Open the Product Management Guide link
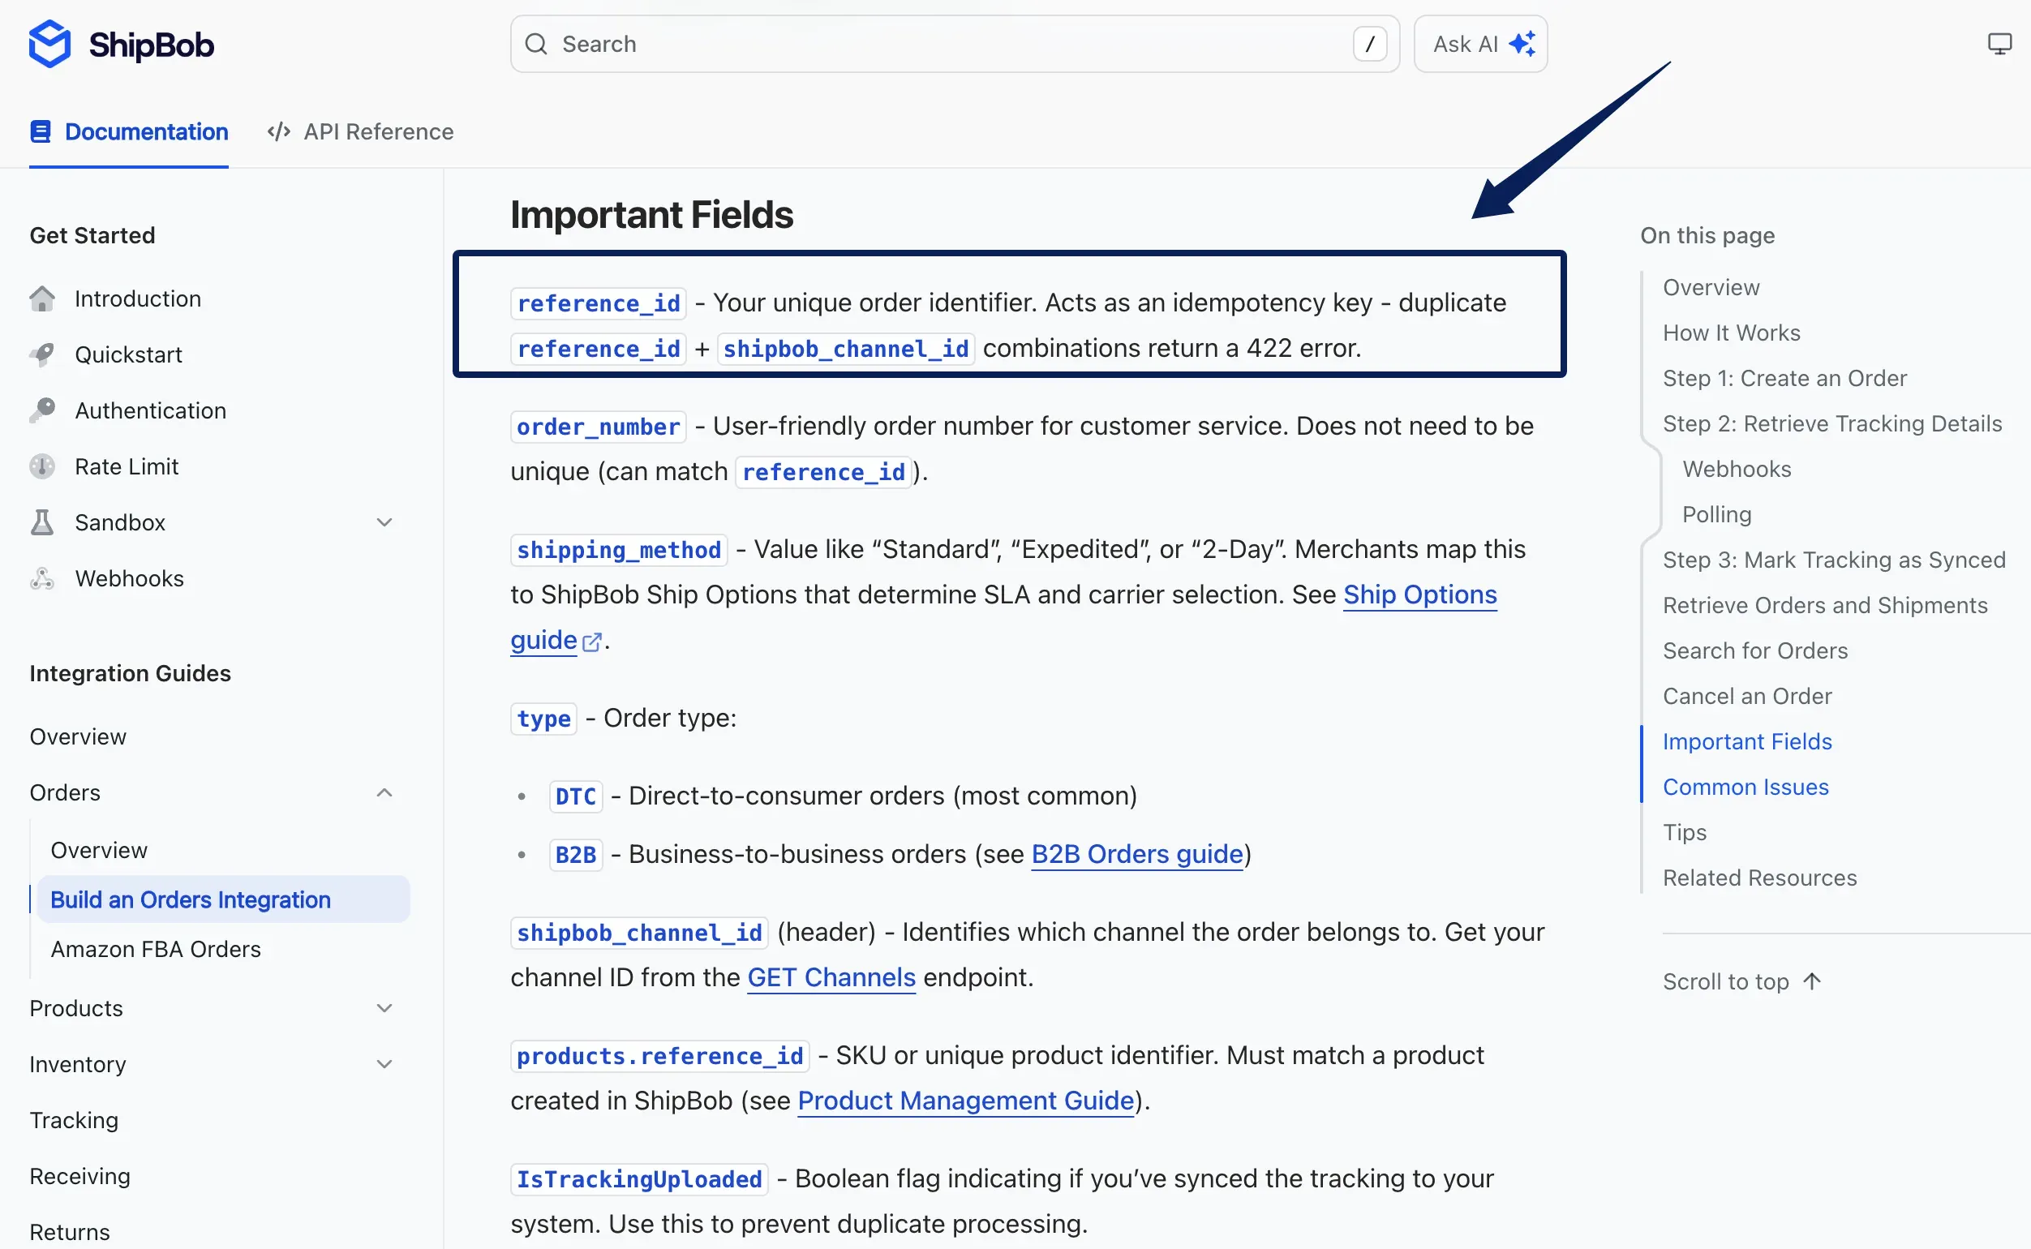This screenshot has width=2031, height=1249. point(965,1101)
